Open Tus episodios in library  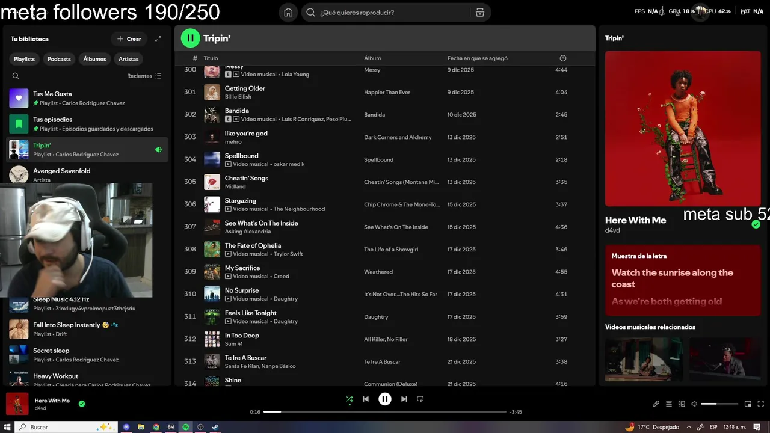click(87, 124)
